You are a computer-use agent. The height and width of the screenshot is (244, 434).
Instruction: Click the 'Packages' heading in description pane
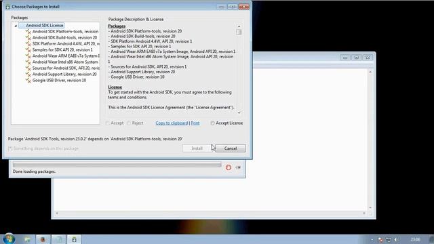click(117, 26)
